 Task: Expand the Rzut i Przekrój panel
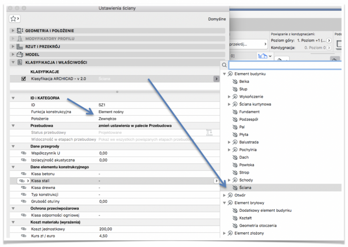[x=13, y=46]
